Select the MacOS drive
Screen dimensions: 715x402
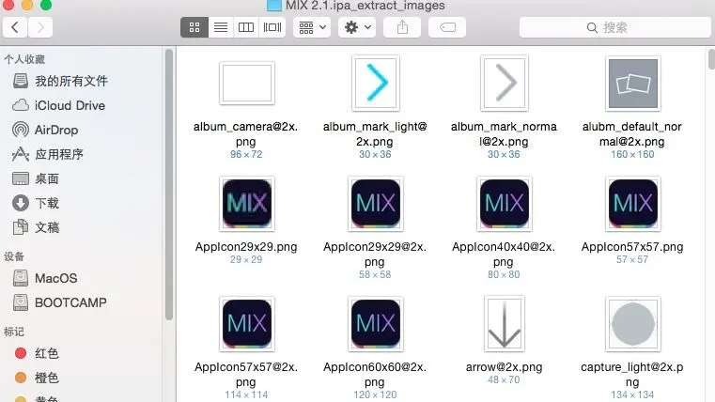click(45, 278)
